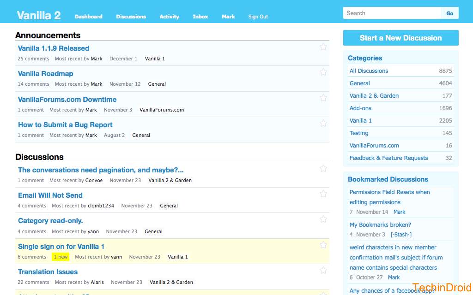Open [-Stash-] user profile link
Viewport: 473px width, 295px height.
click(401, 235)
